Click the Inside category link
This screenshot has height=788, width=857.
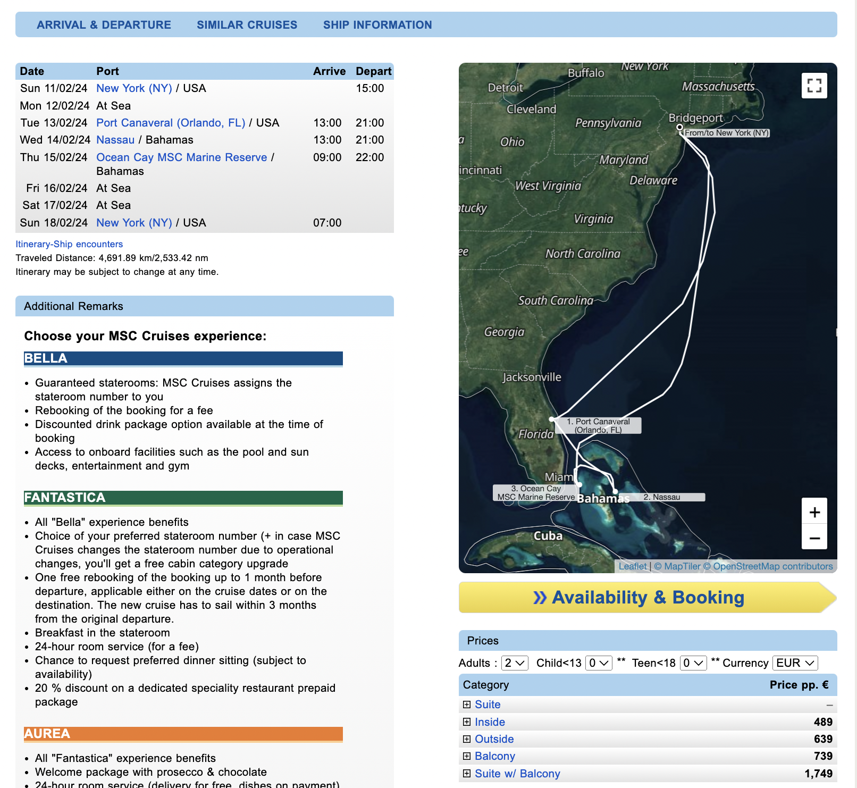click(490, 722)
